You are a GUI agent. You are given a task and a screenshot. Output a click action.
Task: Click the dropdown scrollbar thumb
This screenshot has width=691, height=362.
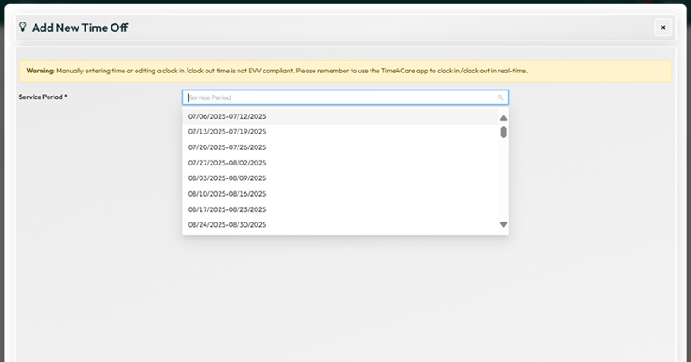504,132
